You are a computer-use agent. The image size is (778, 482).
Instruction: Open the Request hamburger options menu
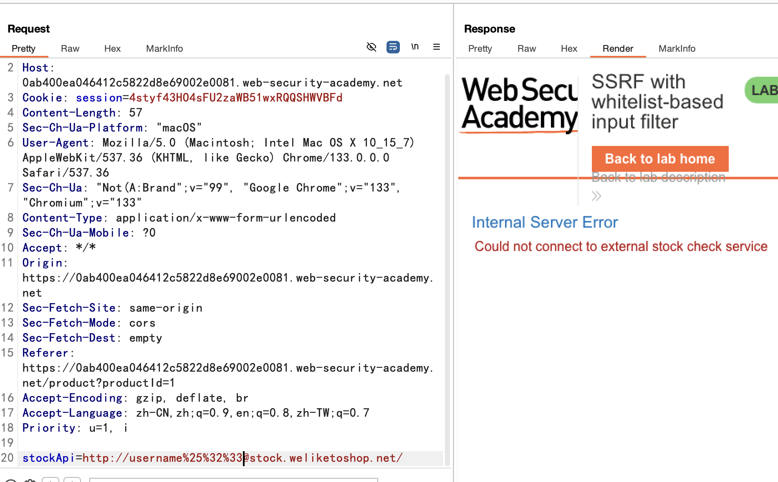(437, 47)
